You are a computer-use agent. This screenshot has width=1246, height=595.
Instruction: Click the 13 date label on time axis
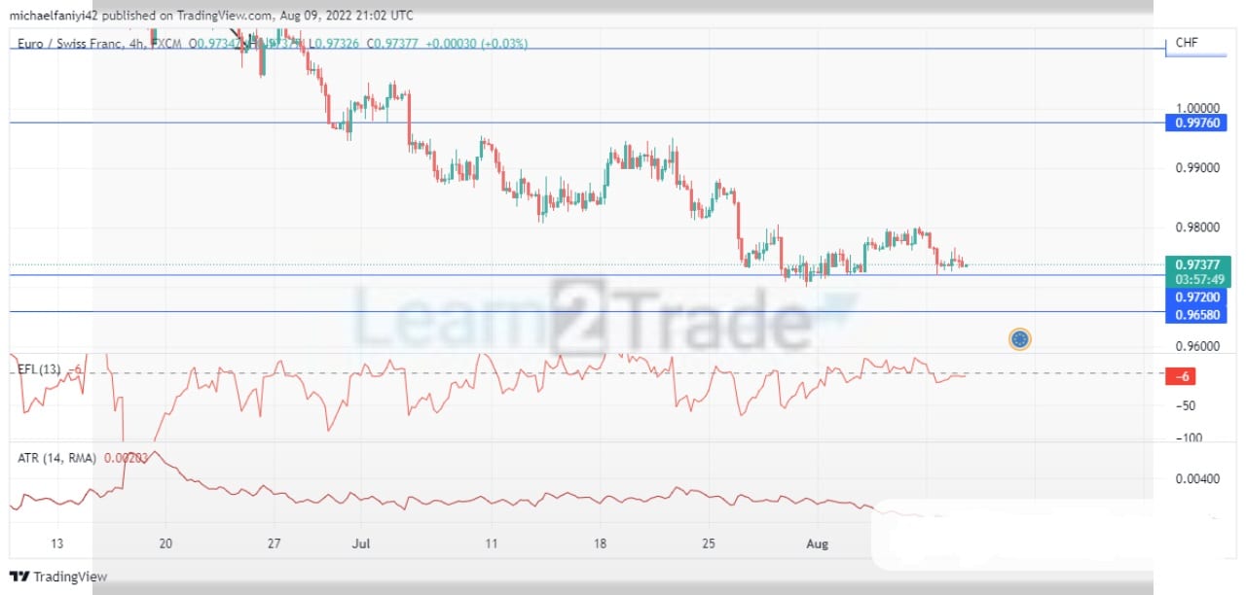coord(56,544)
